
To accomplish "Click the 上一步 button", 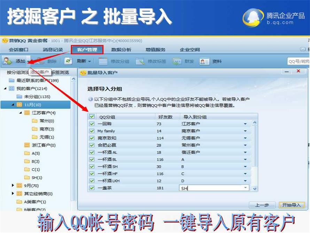I will click(x=262, y=205).
